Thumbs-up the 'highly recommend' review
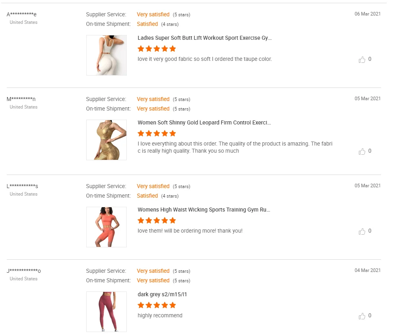This screenshot has width=397, height=336. tap(362, 316)
